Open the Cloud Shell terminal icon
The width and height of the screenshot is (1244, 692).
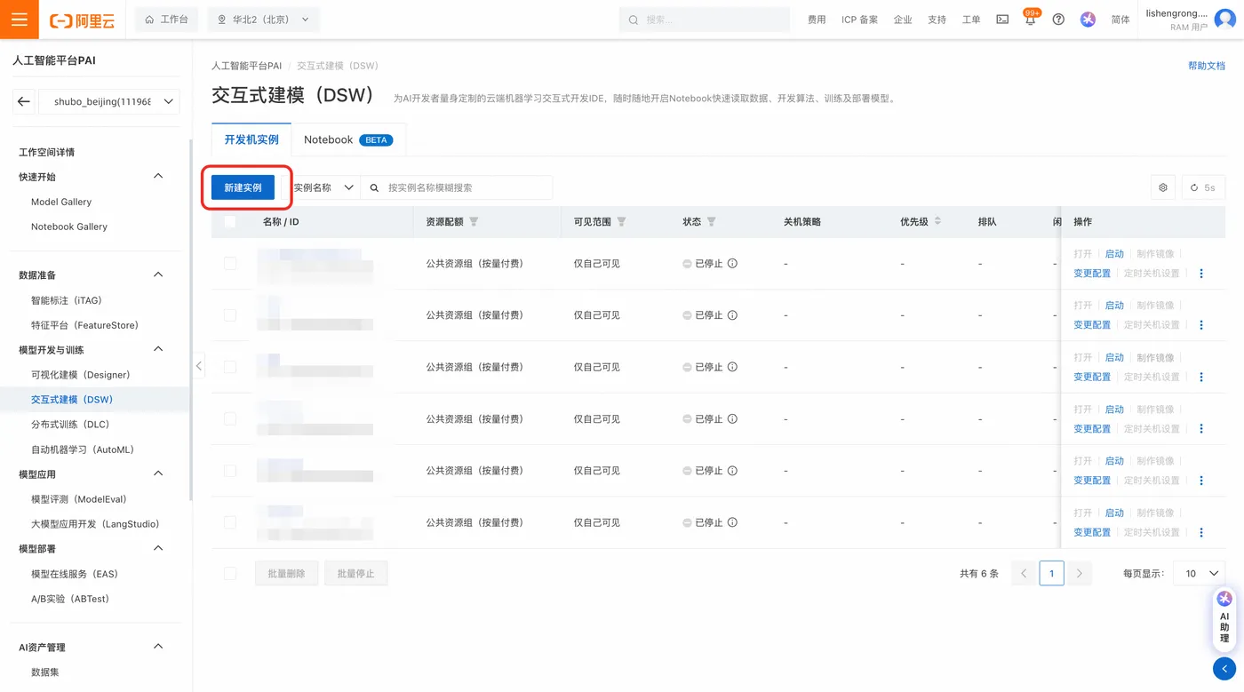point(1002,20)
